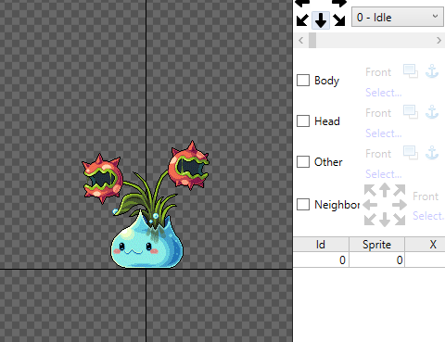Viewport: 445px width, 342px height.
Task: Click the frame scrollbar thumb
Action: point(312,41)
